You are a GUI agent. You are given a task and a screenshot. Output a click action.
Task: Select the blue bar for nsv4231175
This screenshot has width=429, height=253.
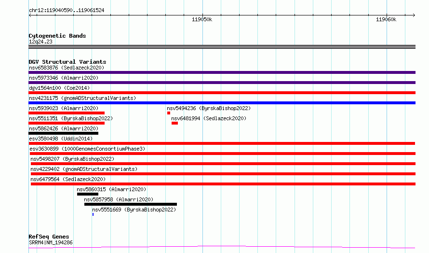coord(222,103)
